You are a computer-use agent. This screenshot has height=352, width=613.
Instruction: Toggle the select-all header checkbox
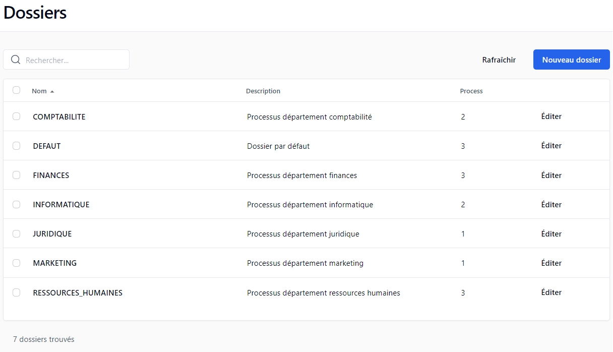(x=16, y=90)
